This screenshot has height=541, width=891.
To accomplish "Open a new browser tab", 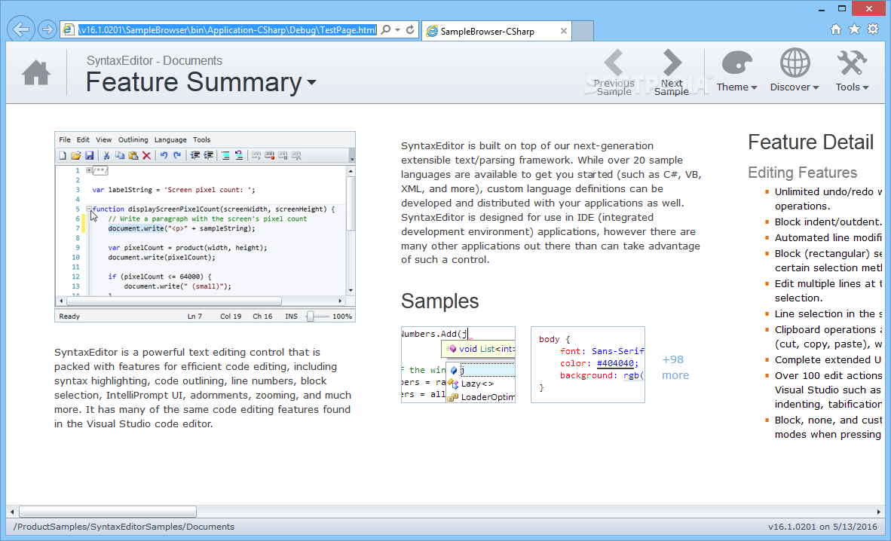I will pyautogui.click(x=583, y=31).
